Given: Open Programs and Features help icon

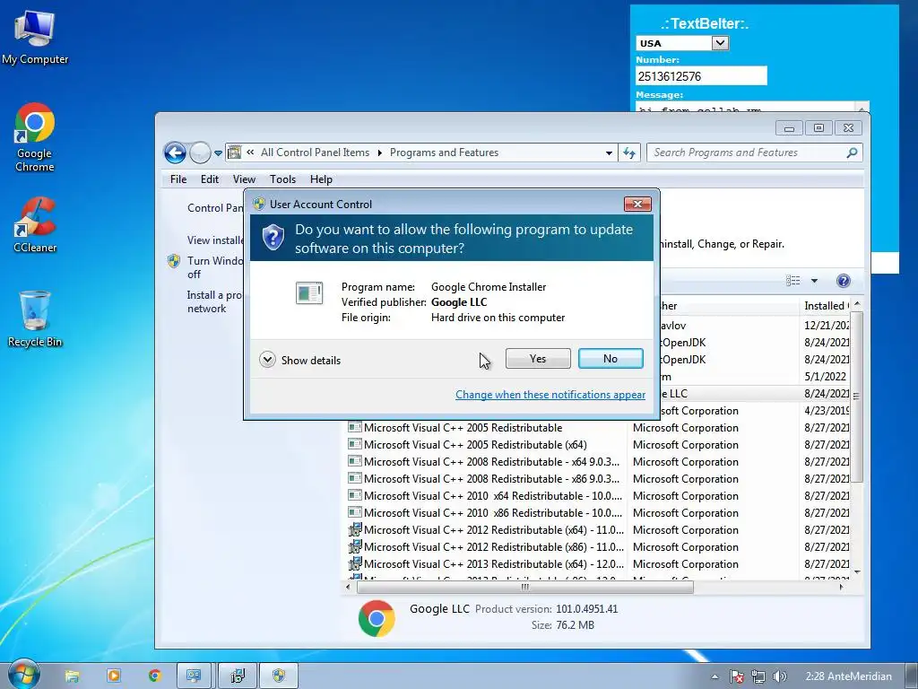Looking at the screenshot, I should pos(843,281).
